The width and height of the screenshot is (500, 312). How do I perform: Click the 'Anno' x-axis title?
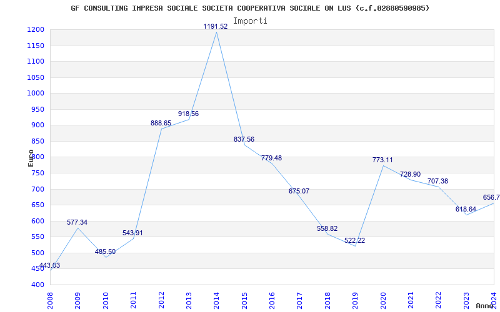click(x=485, y=306)
